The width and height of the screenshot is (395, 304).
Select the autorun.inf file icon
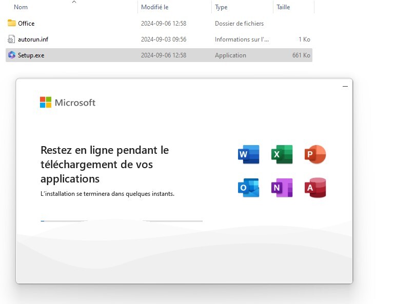coord(12,39)
